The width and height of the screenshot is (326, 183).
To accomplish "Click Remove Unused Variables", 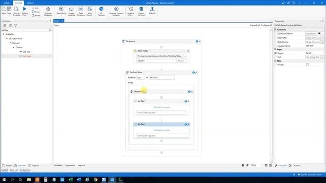I will pyautogui.click(x=116, y=11).
